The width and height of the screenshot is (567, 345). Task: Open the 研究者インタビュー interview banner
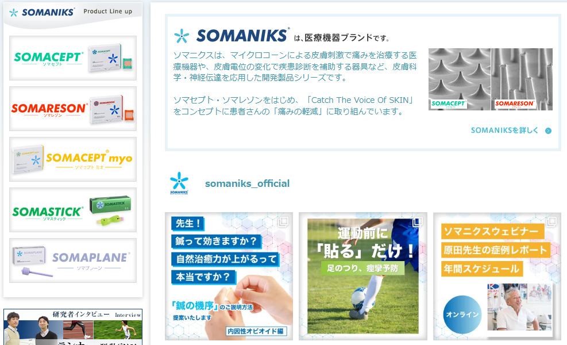(x=73, y=327)
